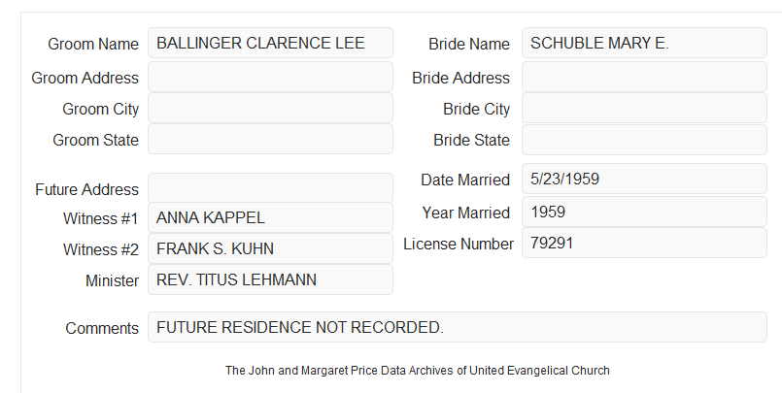782x393 pixels.
Task: Click the Groom Name label
Action: 93,44
